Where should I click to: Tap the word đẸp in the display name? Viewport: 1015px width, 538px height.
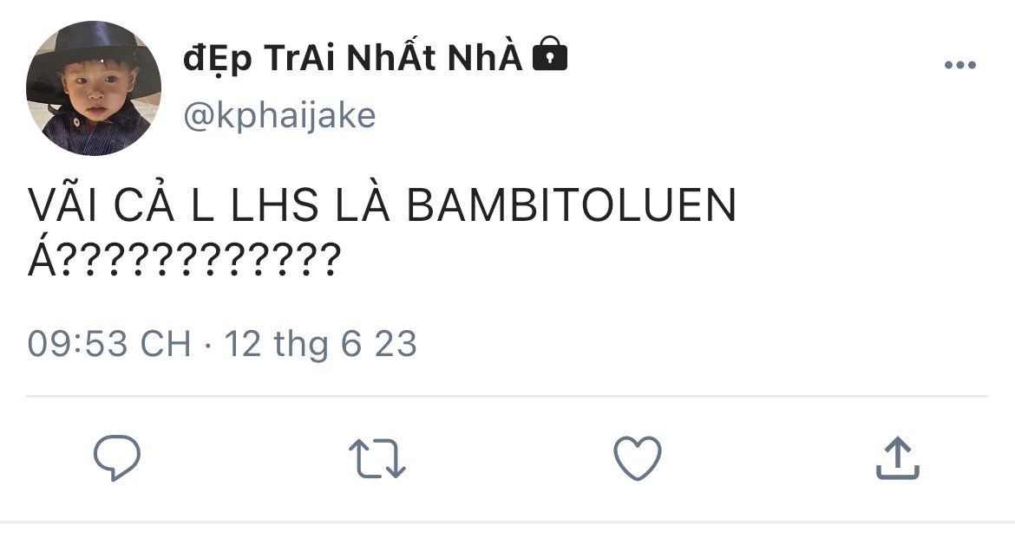tap(218, 60)
